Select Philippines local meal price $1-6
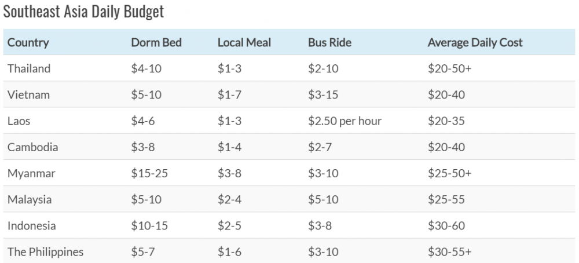 230,251
